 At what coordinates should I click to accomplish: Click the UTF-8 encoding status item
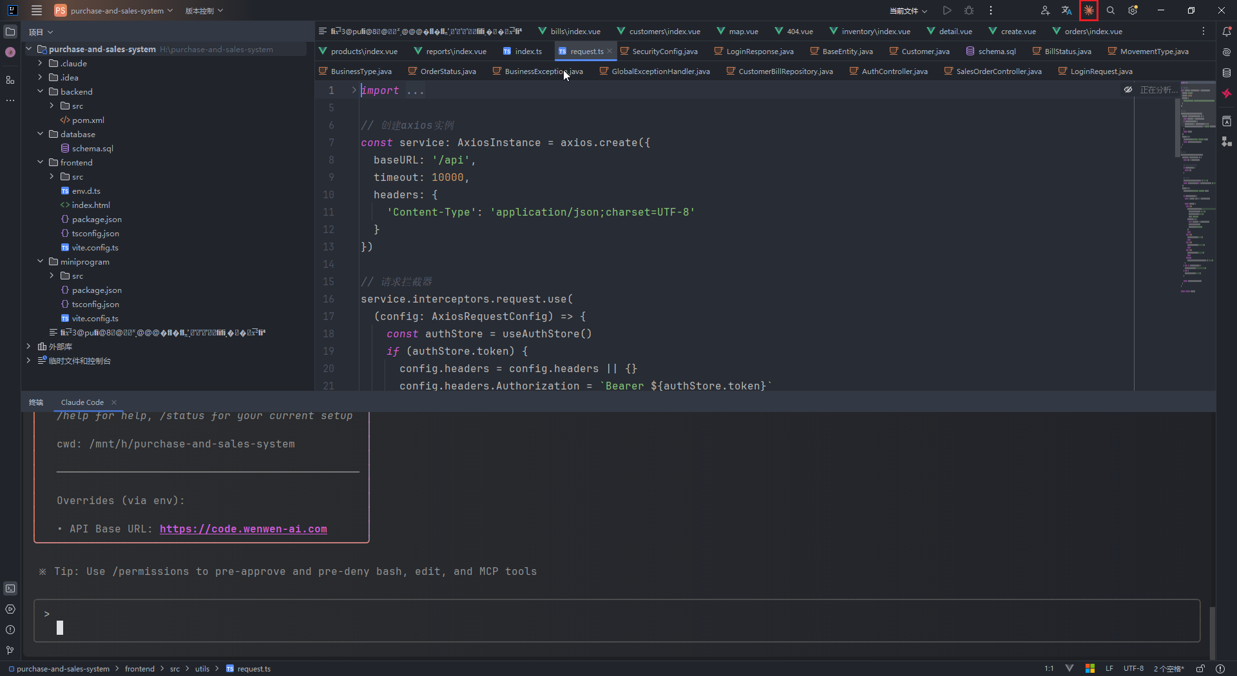(x=1133, y=669)
